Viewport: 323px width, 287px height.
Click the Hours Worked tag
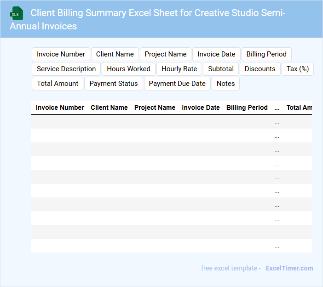click(x=128, y=69)
